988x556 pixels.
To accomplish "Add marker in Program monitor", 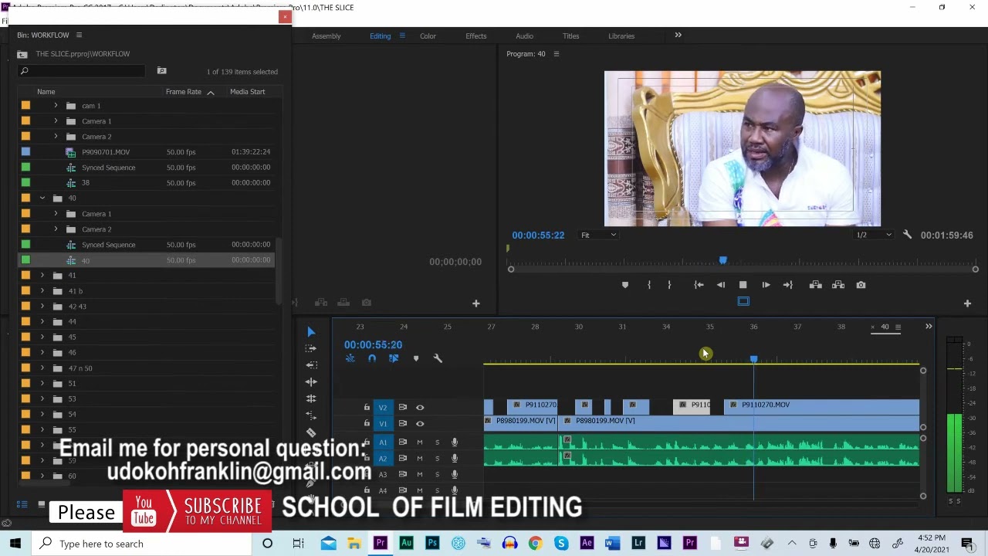I will 625,285.
